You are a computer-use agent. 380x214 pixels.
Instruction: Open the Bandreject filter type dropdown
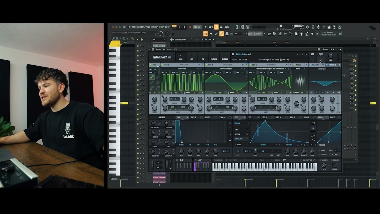[335, 69]
